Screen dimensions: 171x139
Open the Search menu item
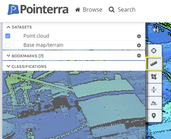click(122, 10)
